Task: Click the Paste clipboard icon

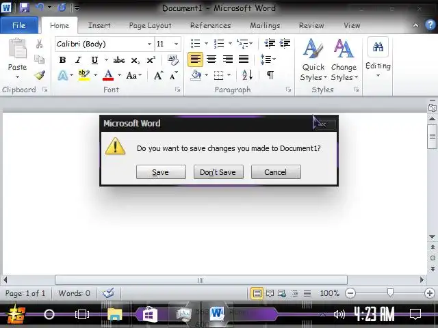Action: 17,49
